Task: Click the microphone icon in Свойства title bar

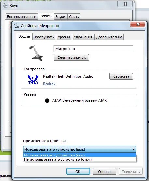Action: click(x=17, y=26)
